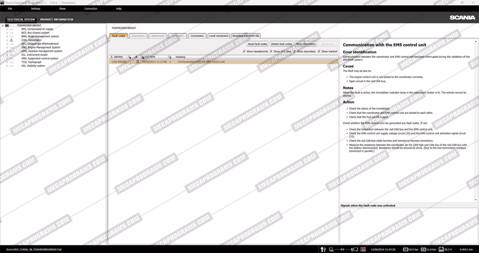
Task: Click the circuit 1 pressure gauge icon
Action: point(406,250)
